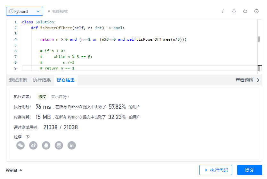Click the 'class Solution:' line

tap(39, 22)
